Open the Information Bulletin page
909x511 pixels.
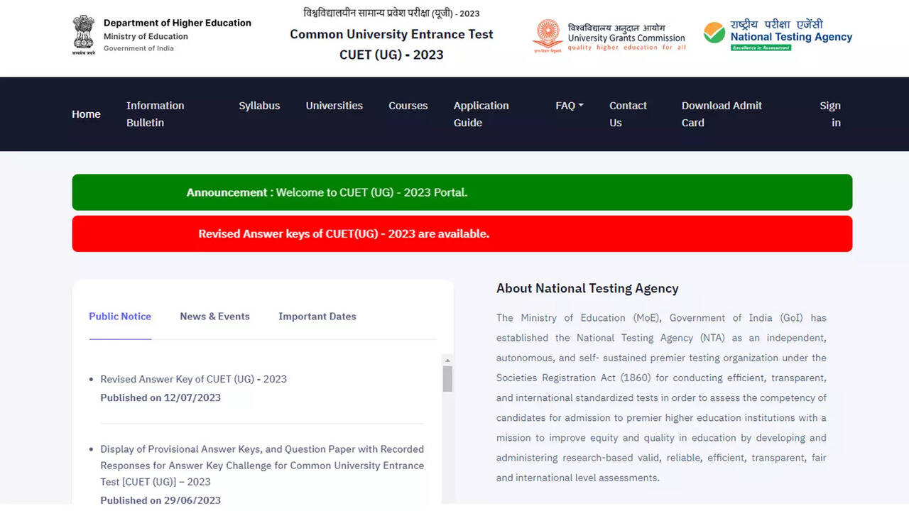click(x=155, y=114)
